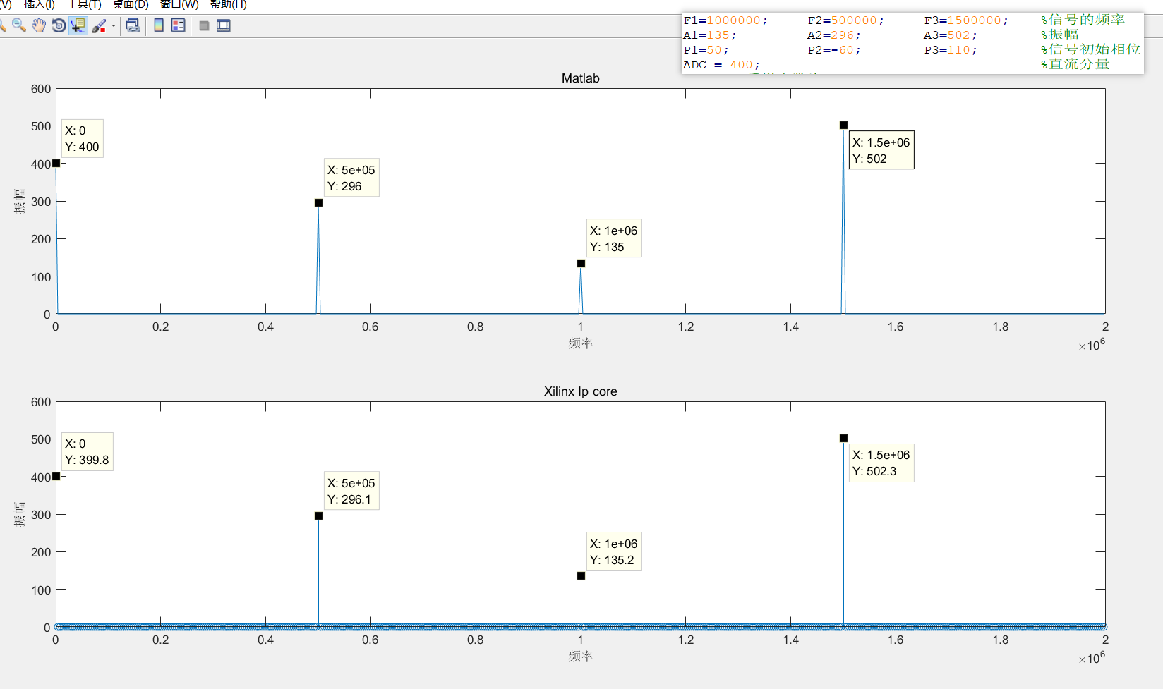The width and height of the screenshot is (1163, 689).
Task: Click the Matlab peak marker at 1e+06
Action: click(x=581, y=264)
